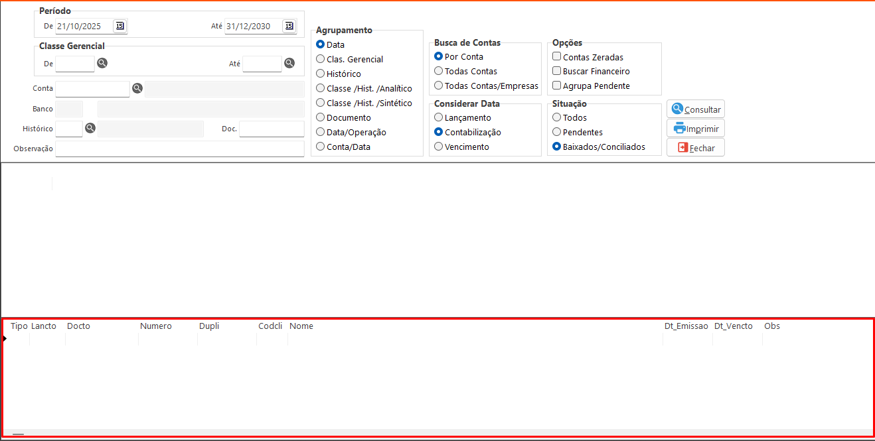Click the Imprimir button
875x441 pixels.
click(695, 129)
